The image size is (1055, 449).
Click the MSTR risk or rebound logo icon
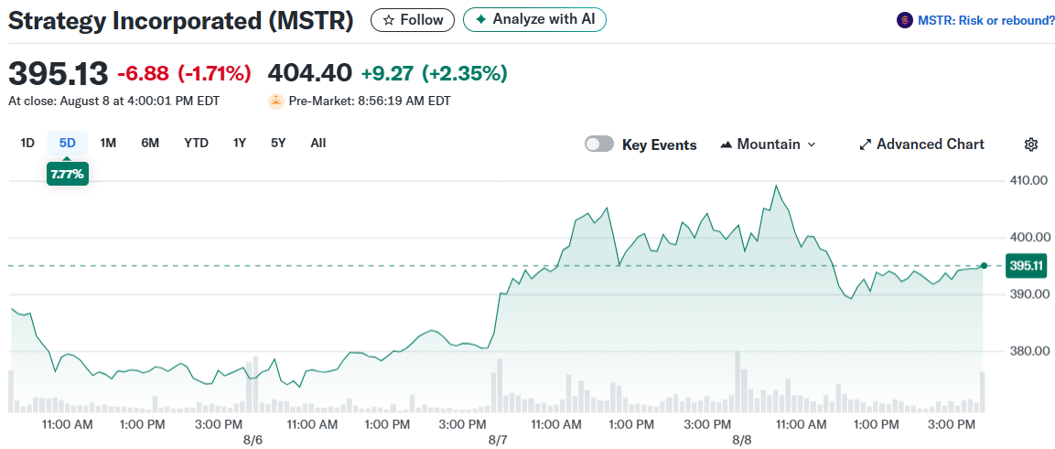point(905,20)
